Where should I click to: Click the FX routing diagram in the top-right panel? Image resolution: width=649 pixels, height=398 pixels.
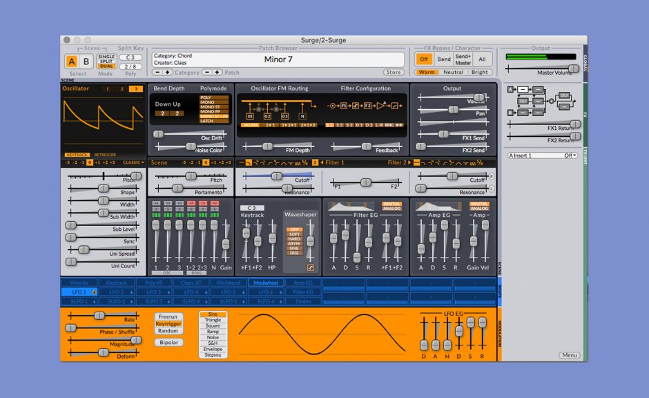click(x=541, y=100)
